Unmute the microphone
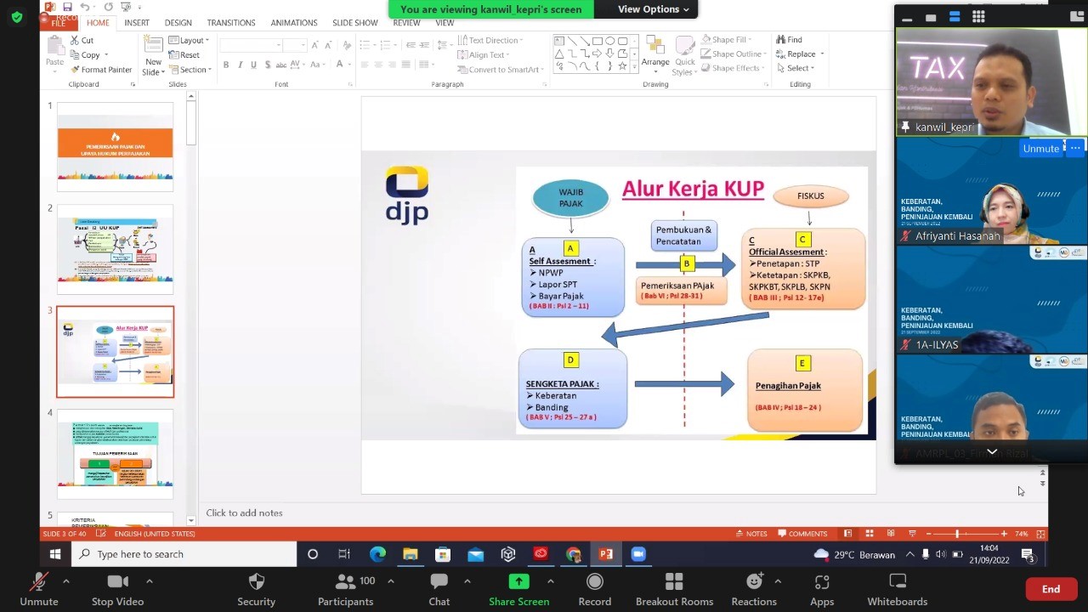Viewport: 1088px width, 612px height. [x=39, y=582]
